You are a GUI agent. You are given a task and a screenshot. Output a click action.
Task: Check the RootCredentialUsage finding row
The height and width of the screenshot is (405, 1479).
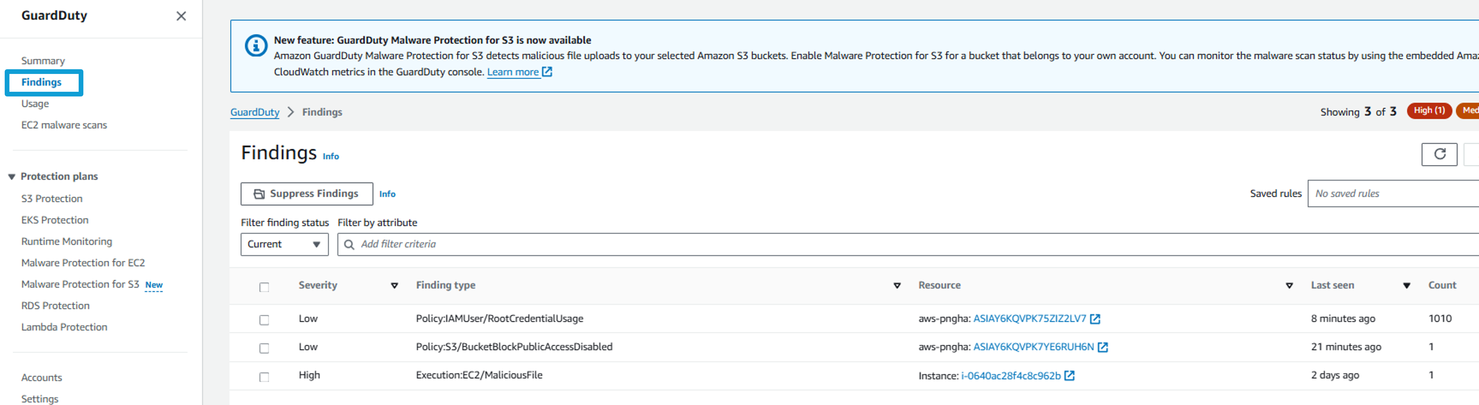pos(264,320)
